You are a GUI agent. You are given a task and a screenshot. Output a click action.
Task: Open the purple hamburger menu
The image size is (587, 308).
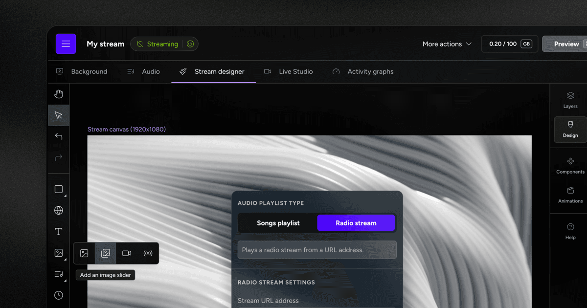tap(66, 44)
